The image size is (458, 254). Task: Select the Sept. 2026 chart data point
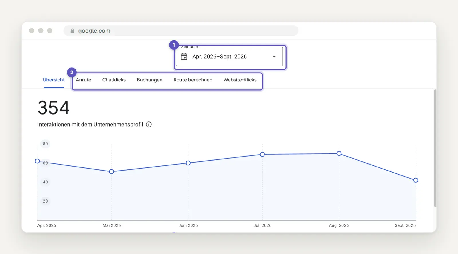(x=416, y=180)
